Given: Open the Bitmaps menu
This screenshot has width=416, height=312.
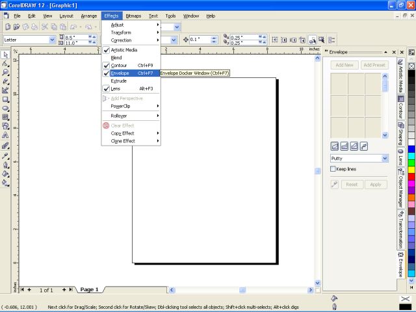Looking at the screenshot, I should [x=133, y=16].
